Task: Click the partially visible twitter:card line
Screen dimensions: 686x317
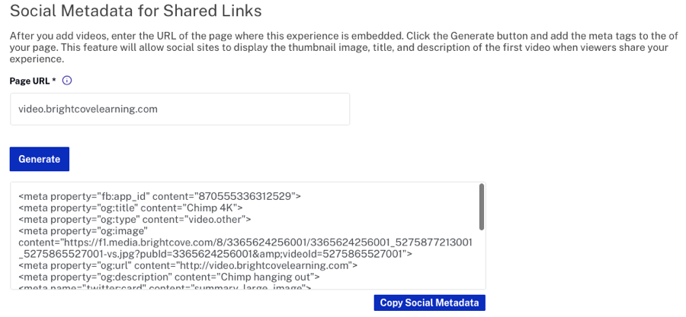Action: [165, 287]
